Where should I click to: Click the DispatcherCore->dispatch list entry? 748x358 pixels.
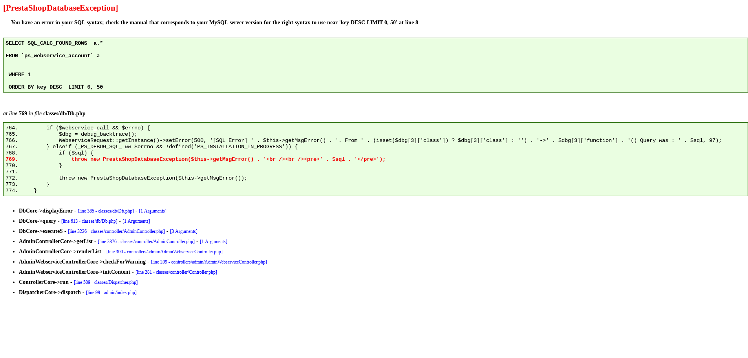point(49,292)
